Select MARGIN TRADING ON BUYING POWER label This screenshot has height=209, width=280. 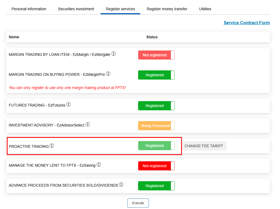[57, 74]
